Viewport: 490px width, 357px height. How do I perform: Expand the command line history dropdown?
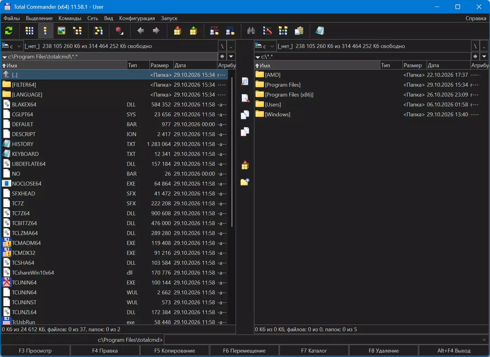click(x=484, y=340)
